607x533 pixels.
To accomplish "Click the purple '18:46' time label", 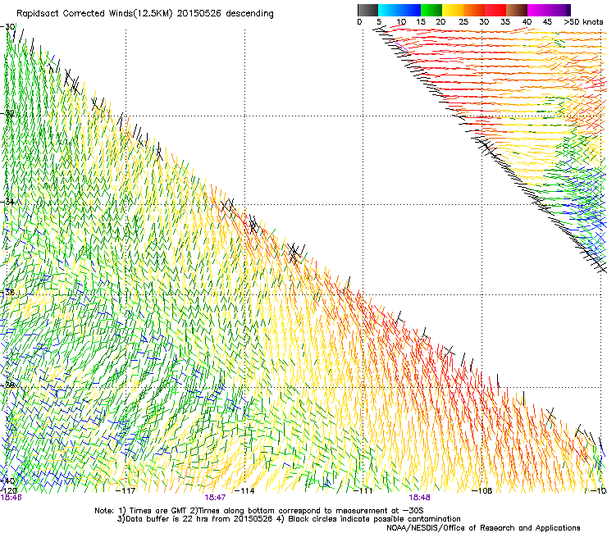I will pos(11,498).
